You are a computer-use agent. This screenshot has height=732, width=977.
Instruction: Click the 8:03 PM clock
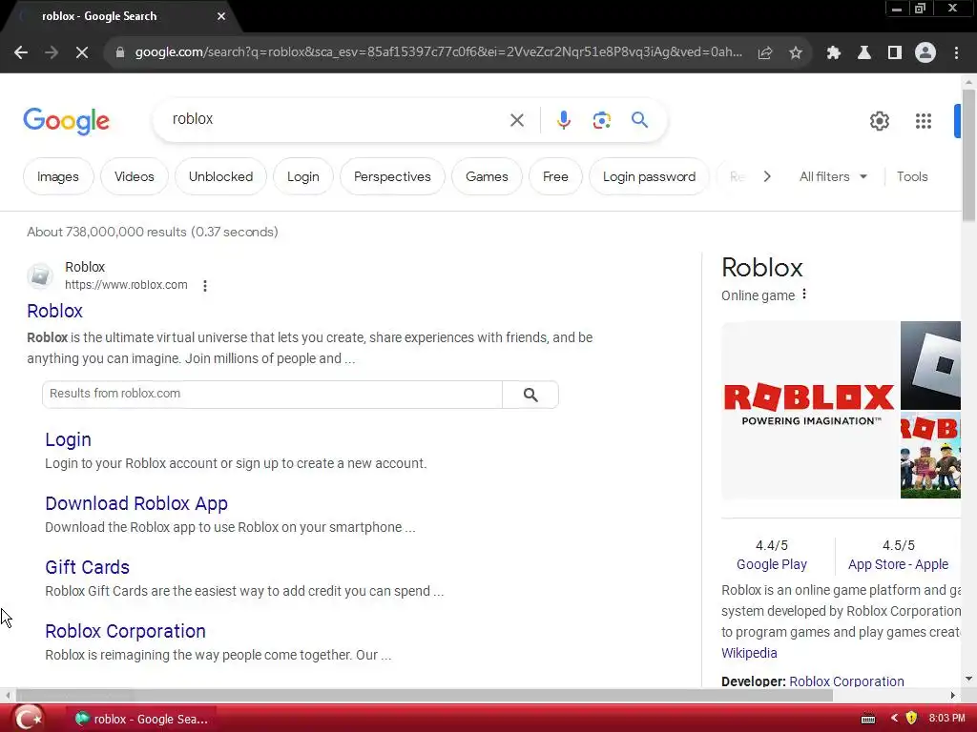(x=946, y=719)
